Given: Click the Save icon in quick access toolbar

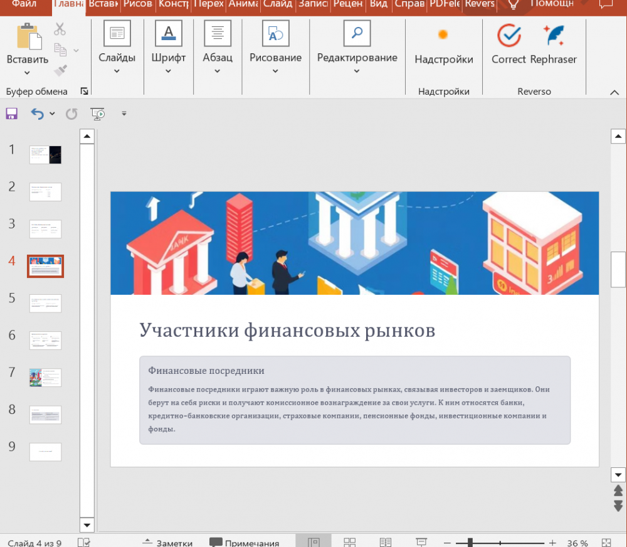Looking at the screenshot, I should click(11, 114).
